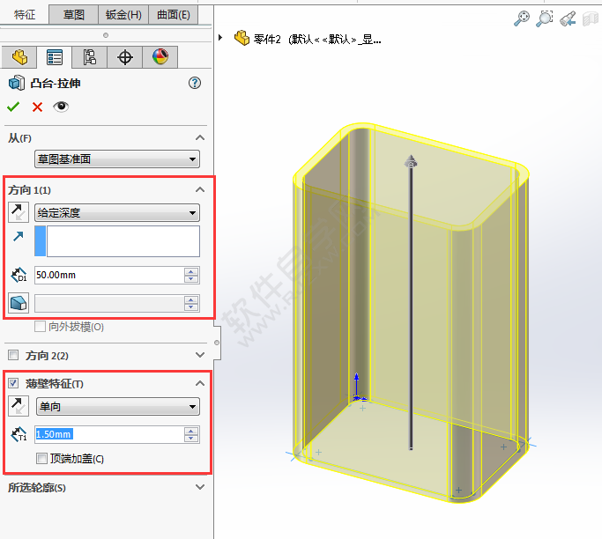Click the 所选轮廓(S) section label
Screen dimensions: 602x539
tap(37, 488)
